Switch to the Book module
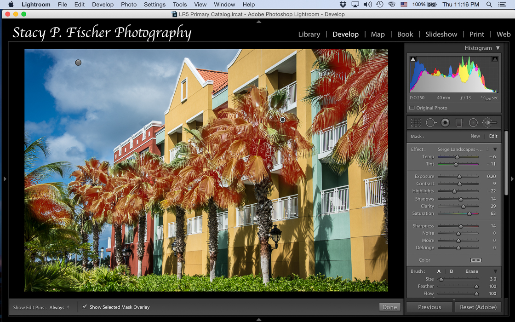Image resolution: width=515 pixels, height=322 pixels. click(x=405, y=34)
